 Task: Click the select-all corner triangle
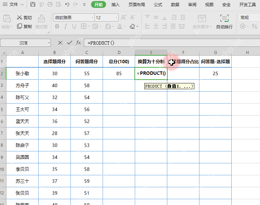point(3,53)
